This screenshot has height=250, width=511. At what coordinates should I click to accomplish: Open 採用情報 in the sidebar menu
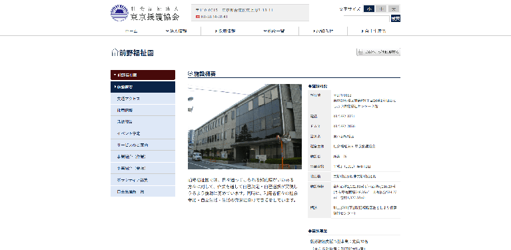(143, 110)
